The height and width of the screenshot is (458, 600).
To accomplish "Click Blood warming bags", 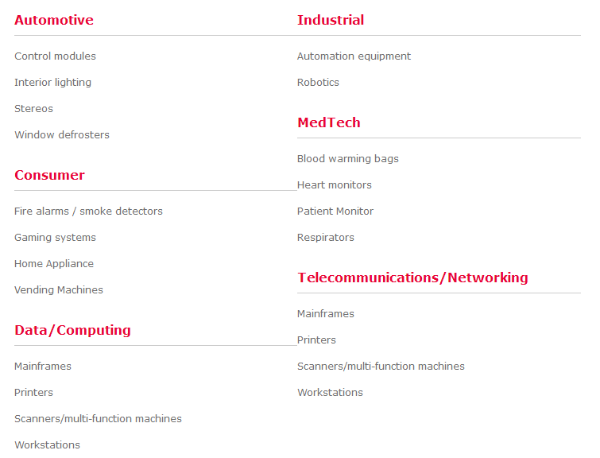I will (x=348, y=159).
